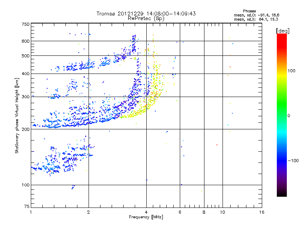Viewport: 308px width, 231px height.
Task: Select the 'RwPretec (8p)' subtitle
Action: pos(146,18)
